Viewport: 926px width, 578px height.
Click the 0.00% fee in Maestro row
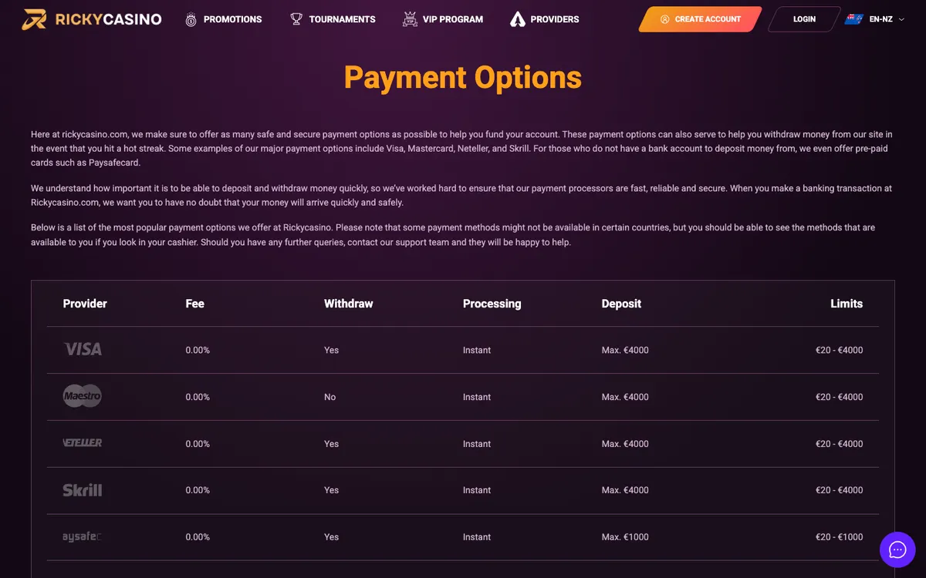click(198, 397)
